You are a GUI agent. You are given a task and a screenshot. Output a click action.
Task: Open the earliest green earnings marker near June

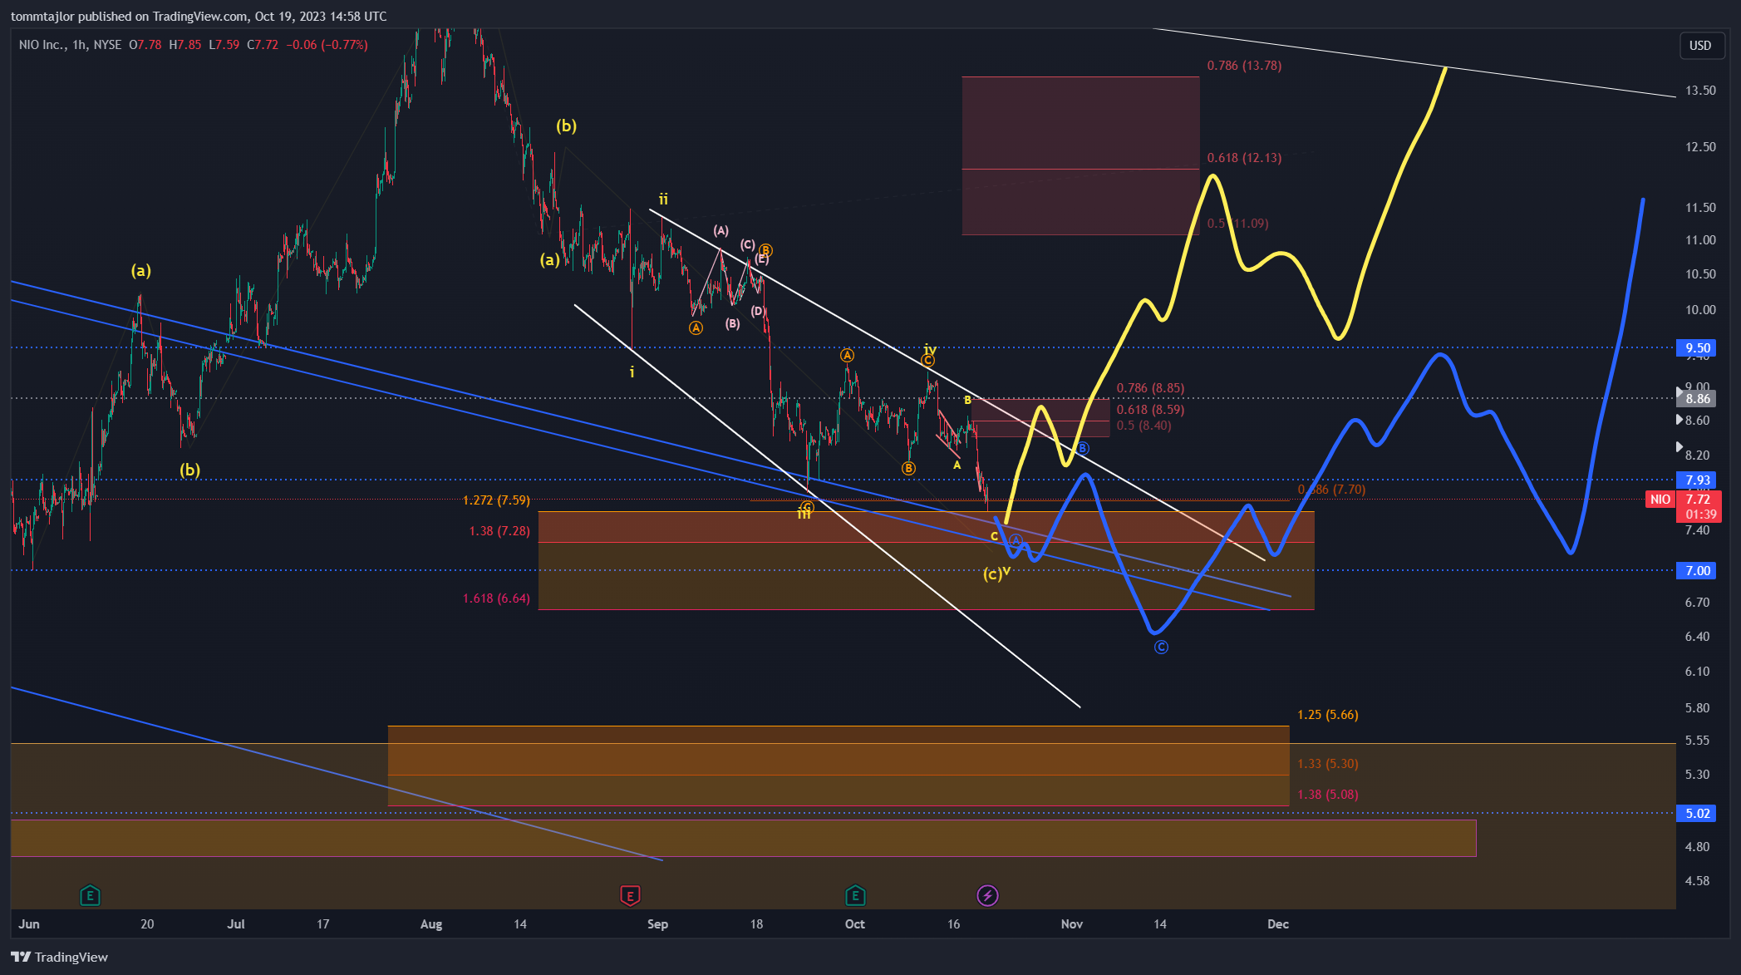point(90,895)
